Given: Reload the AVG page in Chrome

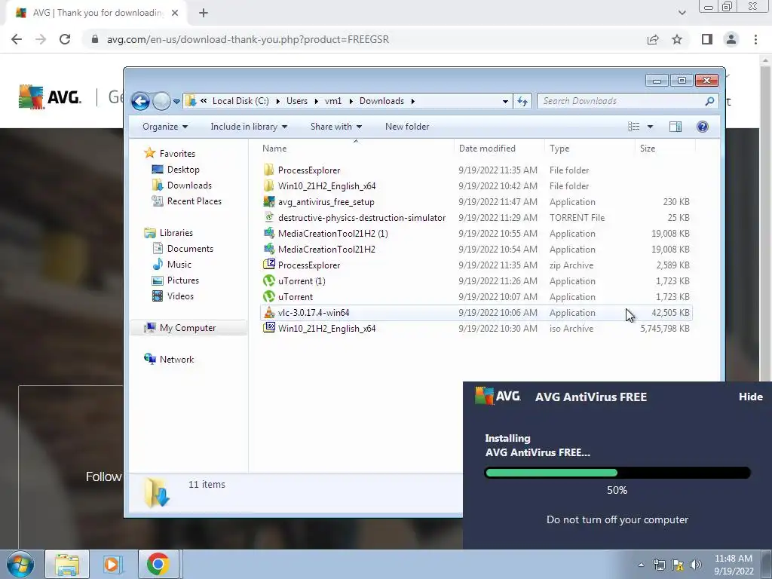Looking at the screenshot, I should coord(65,39).
